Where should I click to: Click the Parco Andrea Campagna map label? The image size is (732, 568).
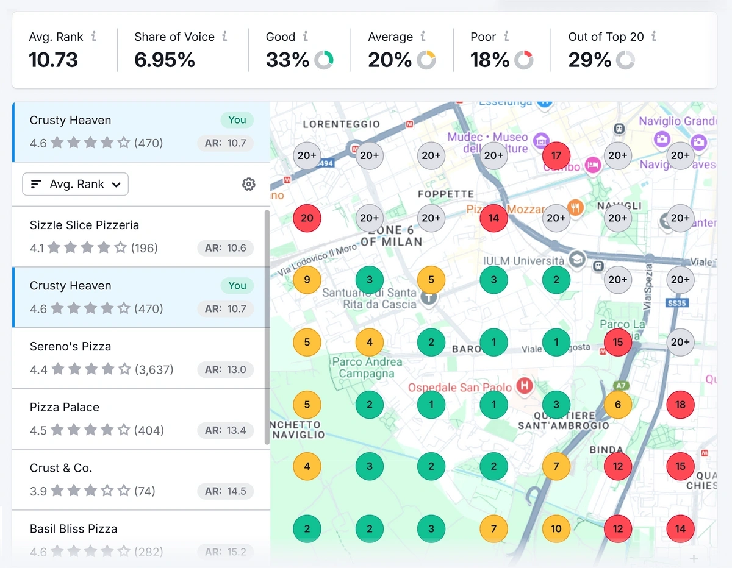coord(368,367)
